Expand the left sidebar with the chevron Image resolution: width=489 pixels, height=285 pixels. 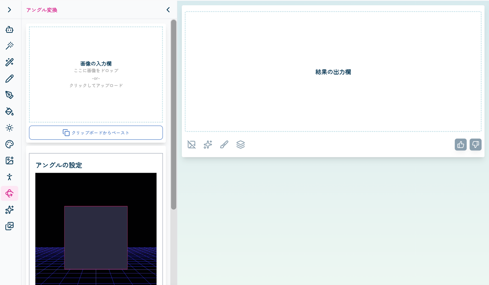pos(9,10)
